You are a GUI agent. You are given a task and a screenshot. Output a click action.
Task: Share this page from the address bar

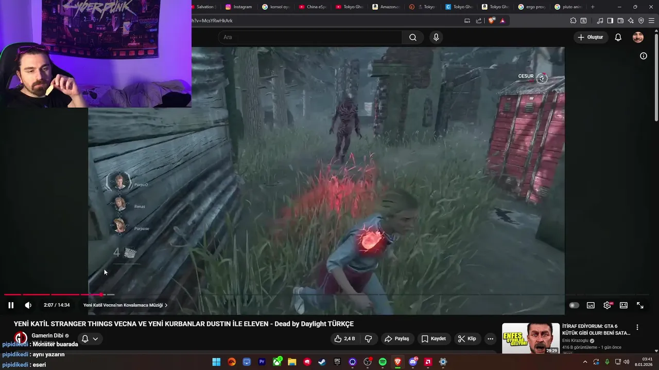(479, 21)
